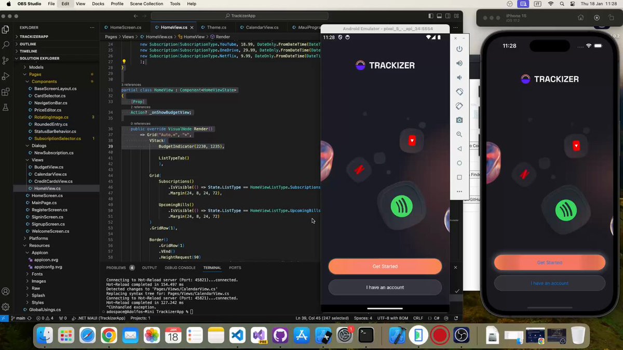Open MainPage.cs in Solution Explorer

tap(44, 203)
